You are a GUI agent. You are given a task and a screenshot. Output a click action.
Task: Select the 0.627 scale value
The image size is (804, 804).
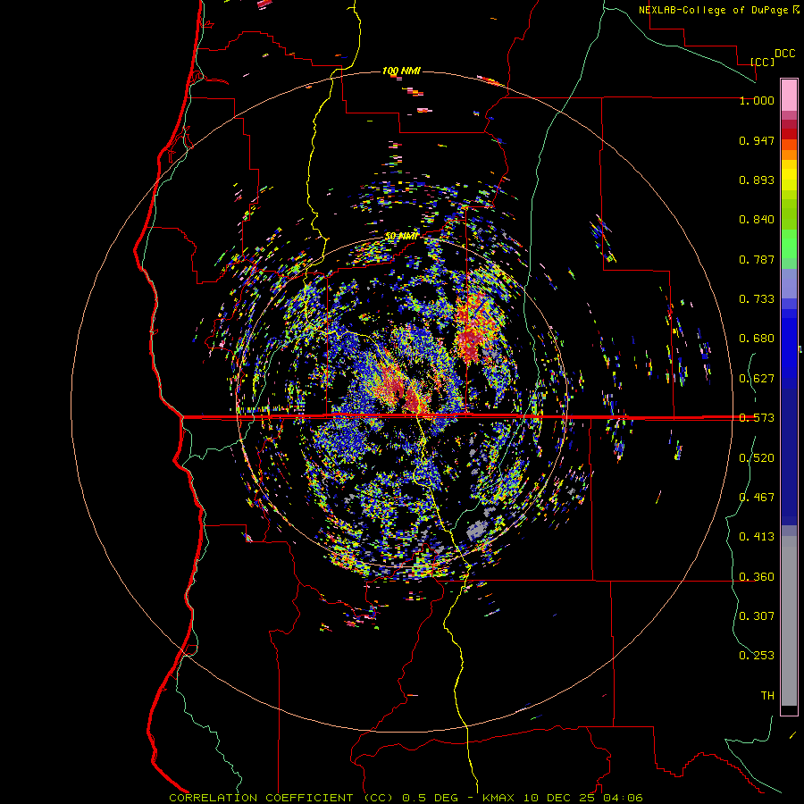pyautogui.click(x=757, y=379)
